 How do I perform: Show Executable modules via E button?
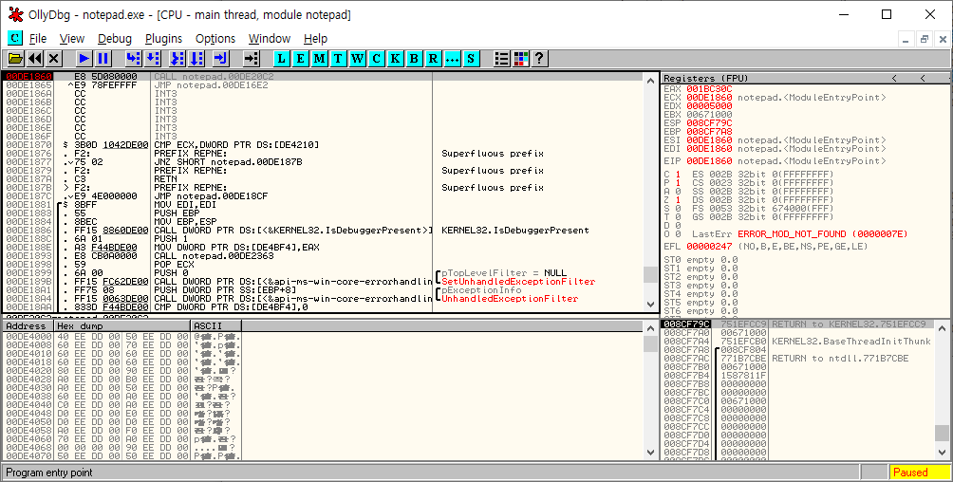coord(300,58)
